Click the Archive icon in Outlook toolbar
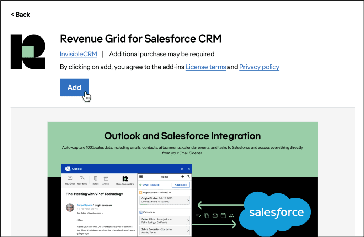This screenshot has width=364, height=237. tap(106, 179)
